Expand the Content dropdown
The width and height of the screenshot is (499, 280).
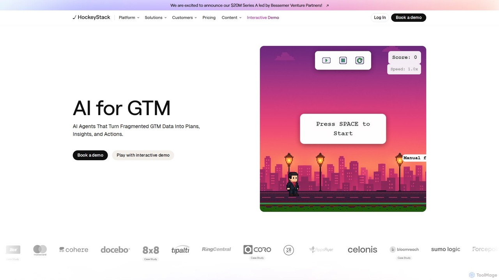coord(232,17)
